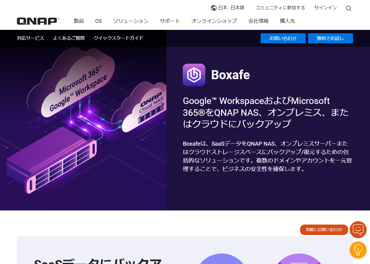Click the QNAP logo
Screen dimensions: 370x264
38,21
